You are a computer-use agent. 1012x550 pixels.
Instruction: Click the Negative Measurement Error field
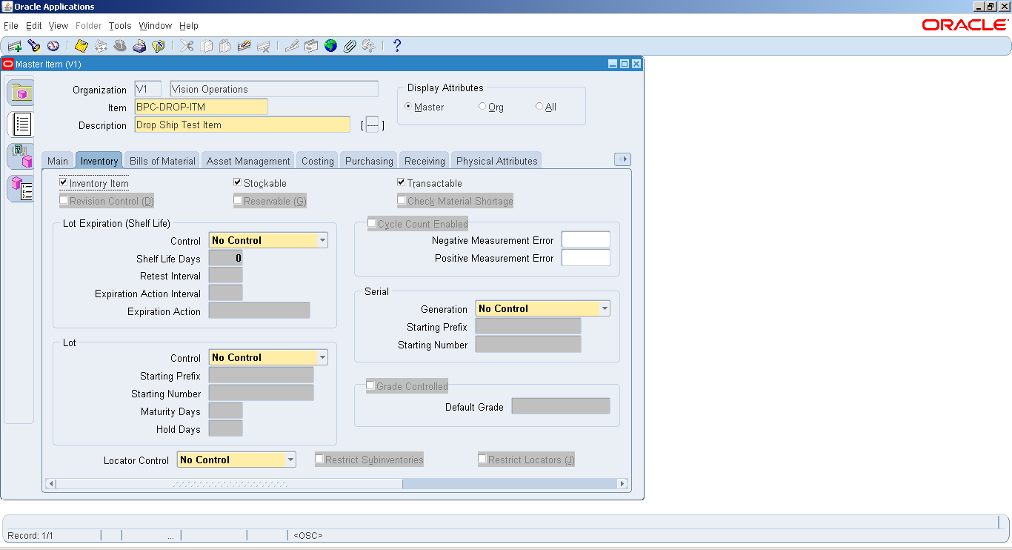click(x=585, y=240)
